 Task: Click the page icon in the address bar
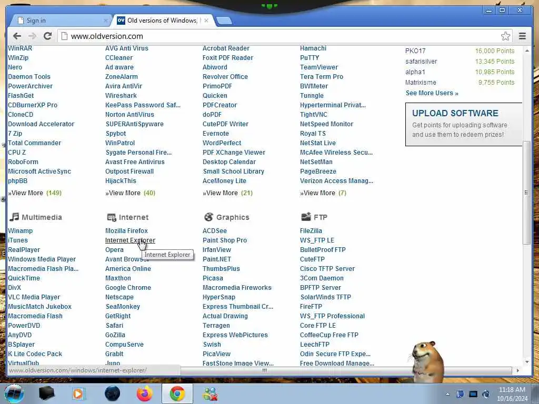coord(64,36)
